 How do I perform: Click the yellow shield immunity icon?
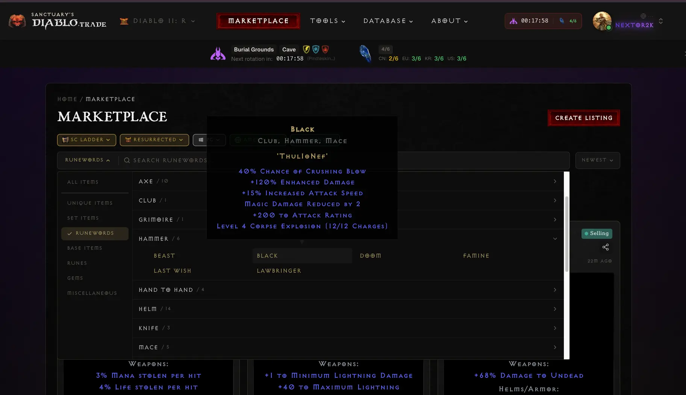click(306, 49)
